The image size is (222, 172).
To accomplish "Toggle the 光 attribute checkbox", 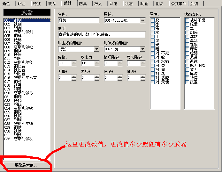I will tap(153, 45).
